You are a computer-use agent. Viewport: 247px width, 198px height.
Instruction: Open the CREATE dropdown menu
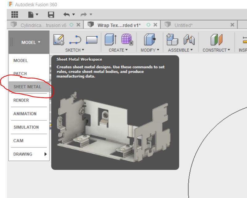[118, 50]
